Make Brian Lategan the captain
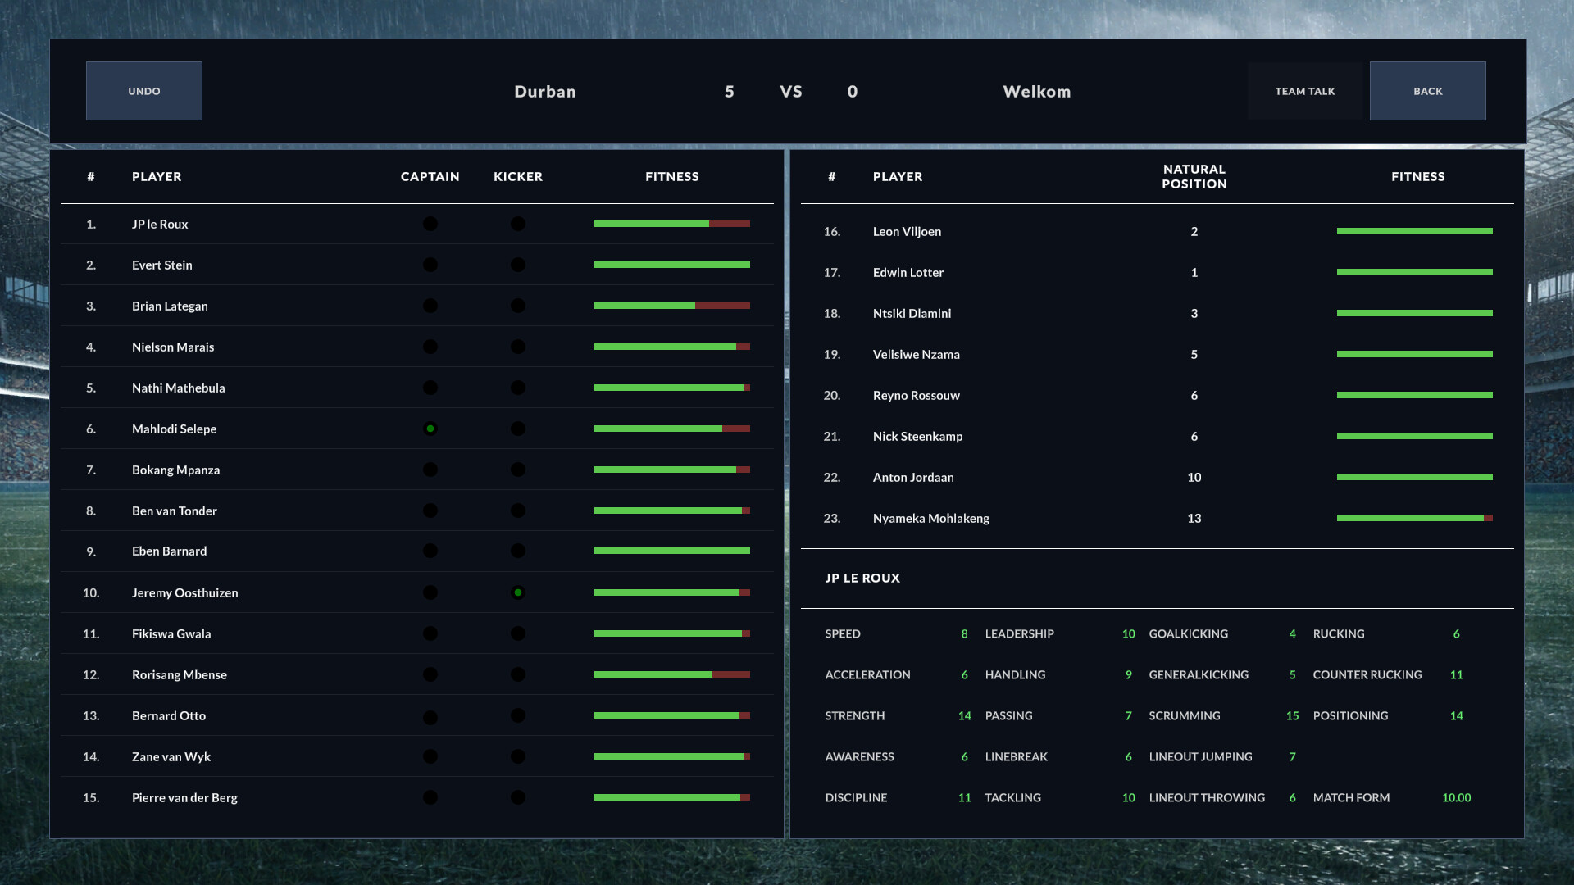Viewport: 1574px width, 885px height. point(430,306)
